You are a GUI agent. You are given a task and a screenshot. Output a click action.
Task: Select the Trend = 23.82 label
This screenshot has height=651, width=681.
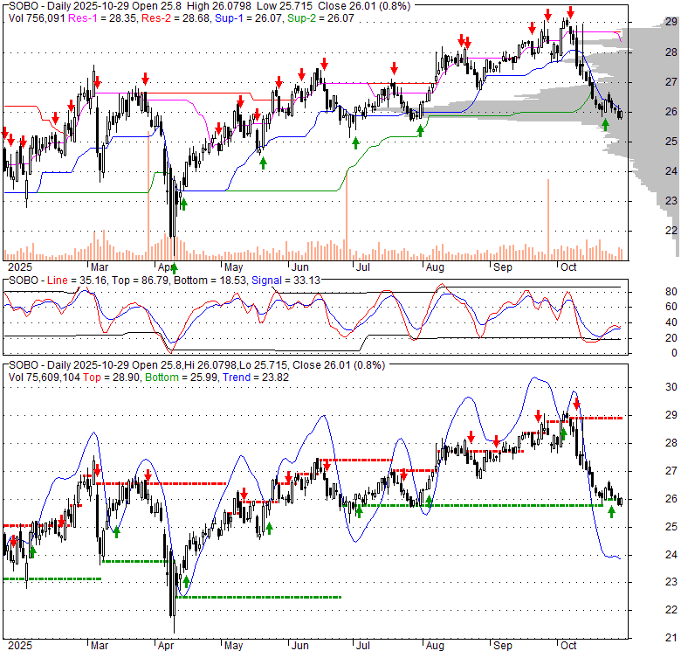(255, 377)
